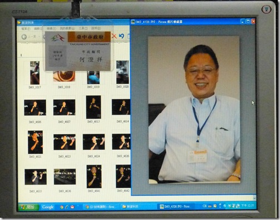Click the help icon in the language bar
Viewport: 280px width, 220px height.
(215, 206)
